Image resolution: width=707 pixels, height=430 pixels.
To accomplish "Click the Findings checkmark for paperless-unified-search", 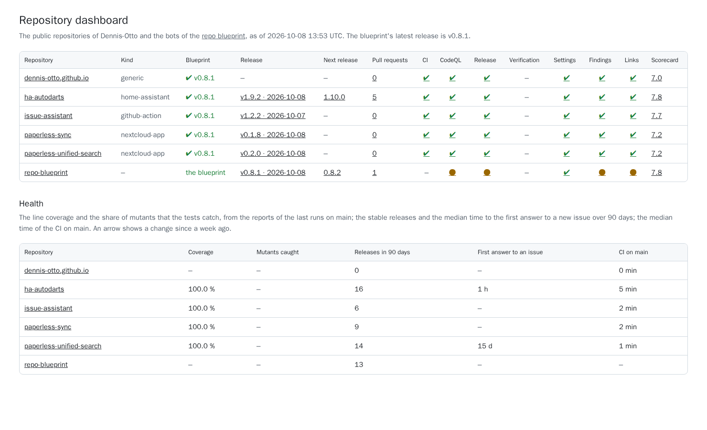I will click(x=602, y=153).
